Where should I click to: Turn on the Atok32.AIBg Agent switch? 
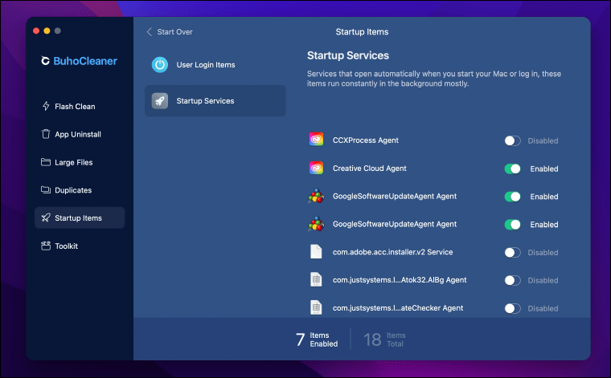pos(512,280)
